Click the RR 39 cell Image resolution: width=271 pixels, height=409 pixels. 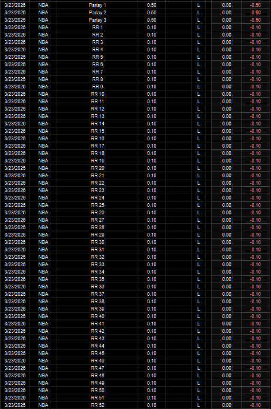point(97,309)
